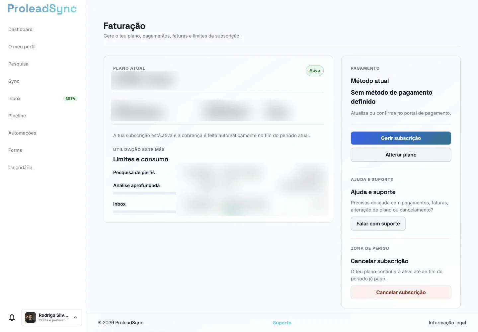The image size is (478, 332).
Task: Open the Dashboard page
Action: point(20,30)
